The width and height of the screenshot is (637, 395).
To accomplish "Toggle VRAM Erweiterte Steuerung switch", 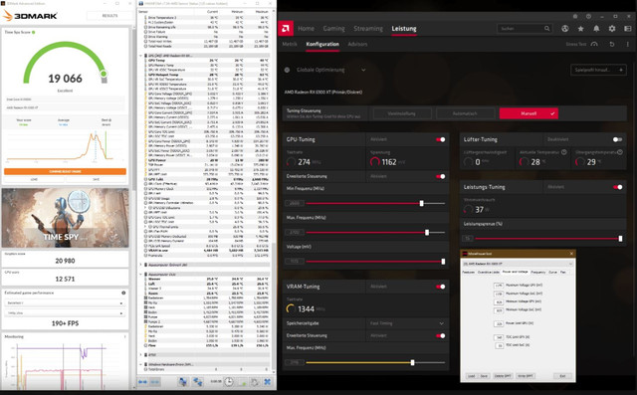I will pyautogui.click(x=440, y=335).
